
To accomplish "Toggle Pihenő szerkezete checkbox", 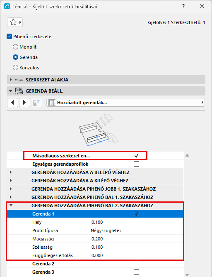I will coord(9,37).
